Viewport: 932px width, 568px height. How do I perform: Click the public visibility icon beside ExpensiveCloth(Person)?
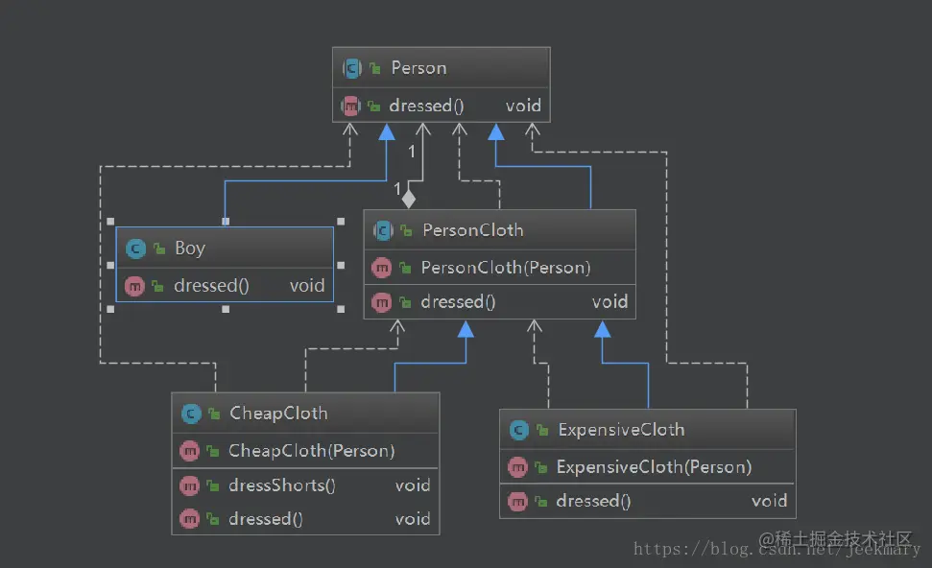point(541,467)
